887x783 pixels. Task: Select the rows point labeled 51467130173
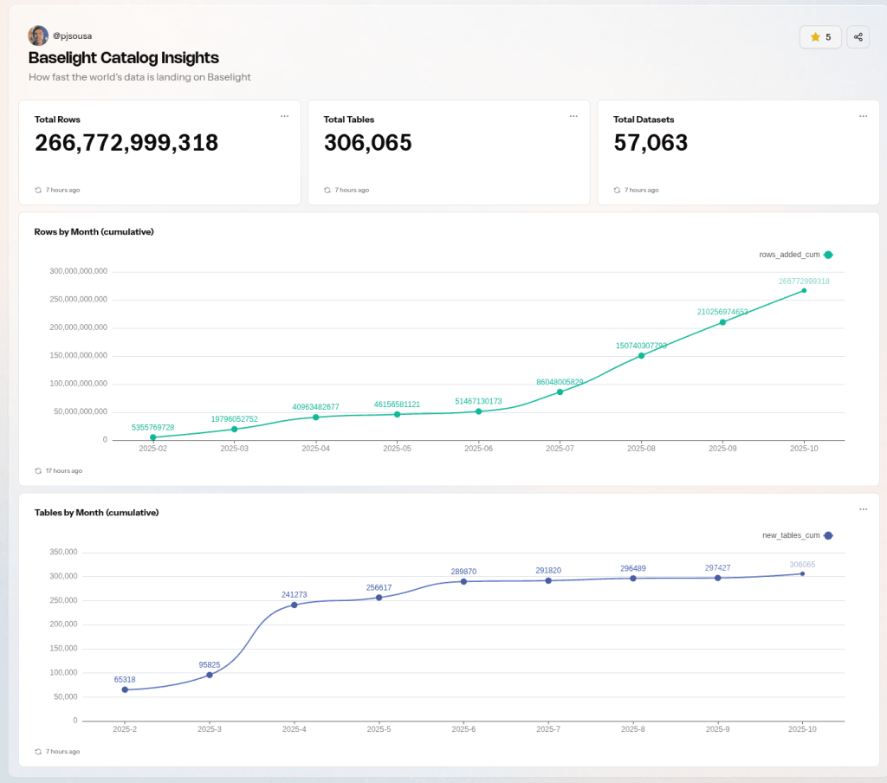click(x=478, y=411)
